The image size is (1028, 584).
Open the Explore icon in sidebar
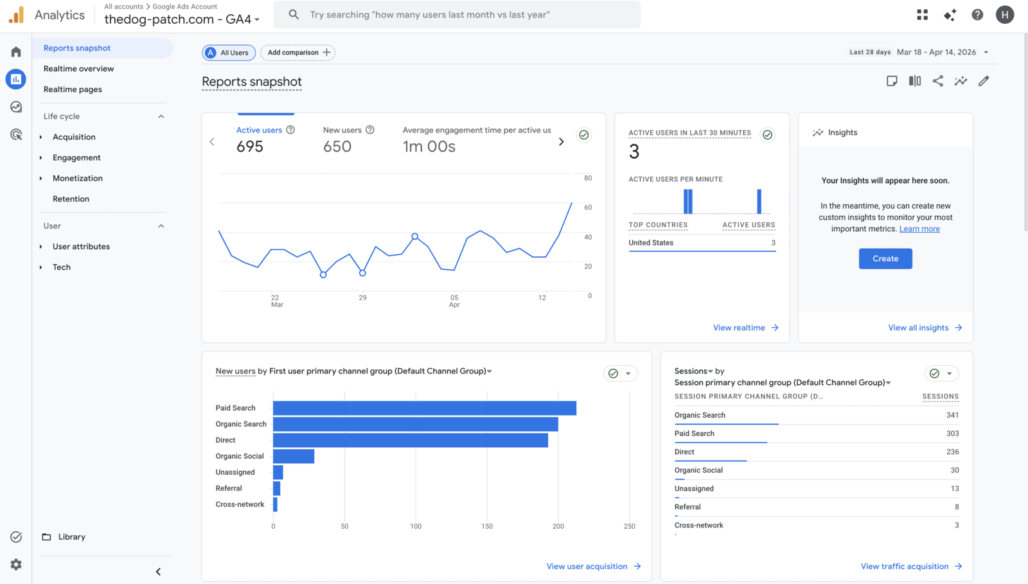pos(16,107)
